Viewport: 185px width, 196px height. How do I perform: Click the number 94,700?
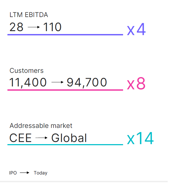click(87, 82)
